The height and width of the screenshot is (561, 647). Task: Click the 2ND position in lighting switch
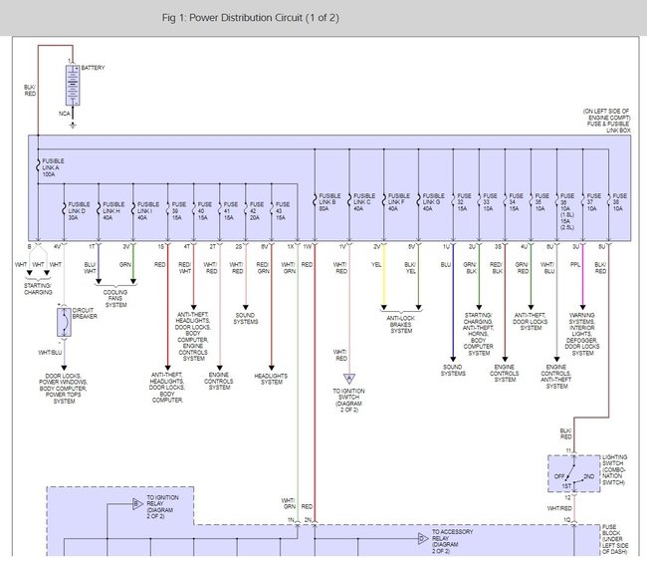[x=589, y=476]
